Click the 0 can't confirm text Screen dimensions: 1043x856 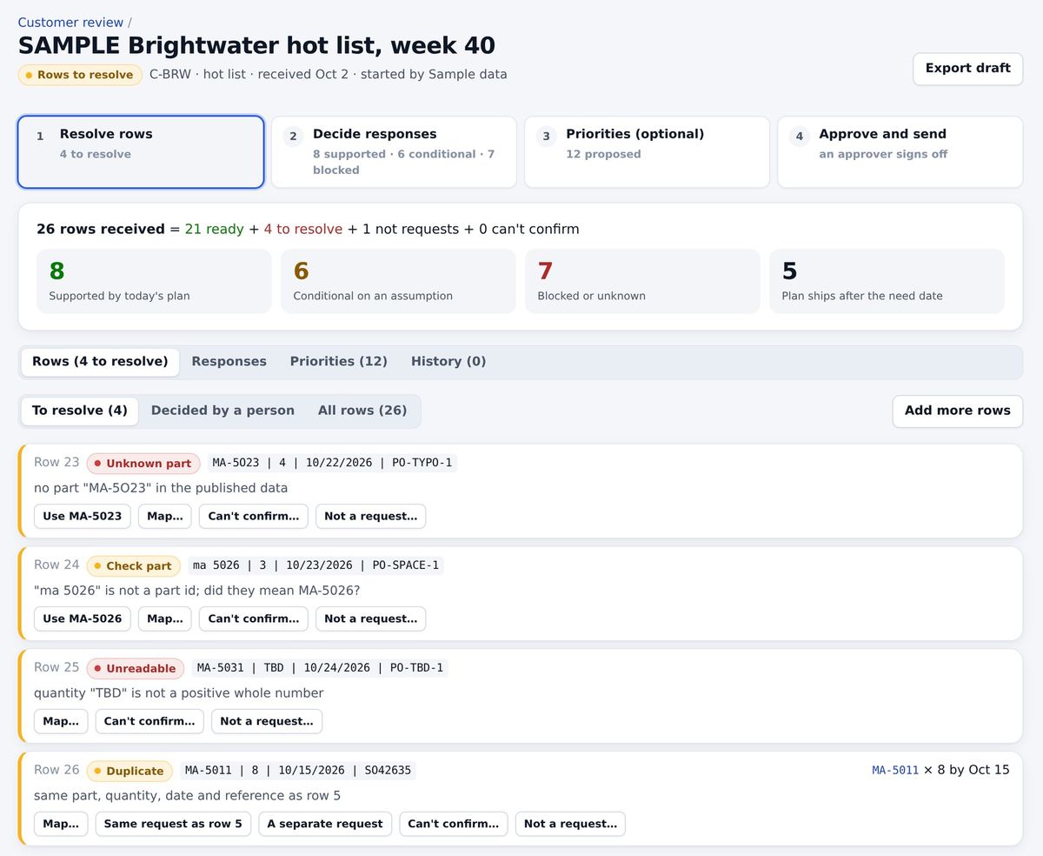pyautogui.click(x=527, y=230)
